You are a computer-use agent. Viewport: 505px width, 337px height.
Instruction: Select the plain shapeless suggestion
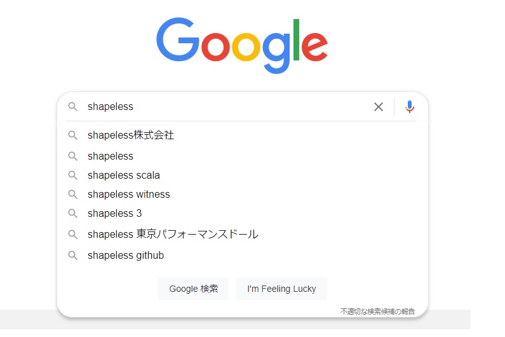click(242, 156)
